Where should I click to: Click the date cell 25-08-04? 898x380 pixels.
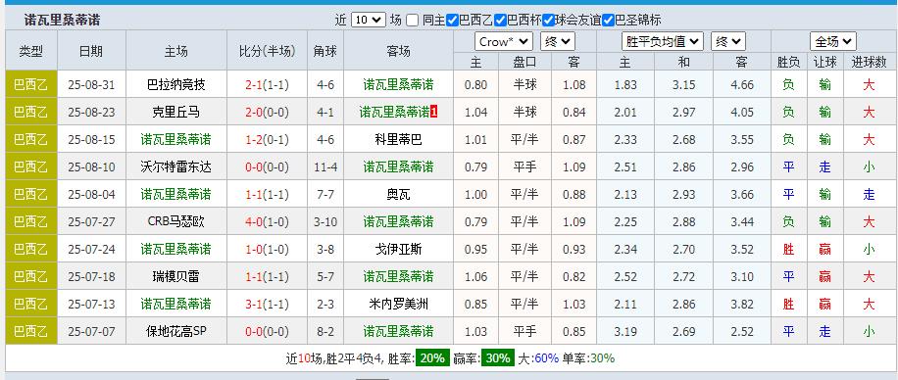[x=91, y=195]
